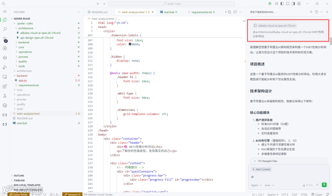
Task: Toggle the bottom panel visibility
Action: [287, 4]
